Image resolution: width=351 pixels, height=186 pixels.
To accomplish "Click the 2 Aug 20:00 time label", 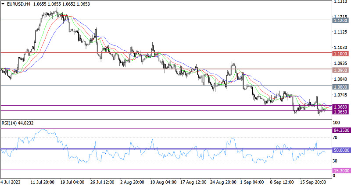I will click(132, 182).
